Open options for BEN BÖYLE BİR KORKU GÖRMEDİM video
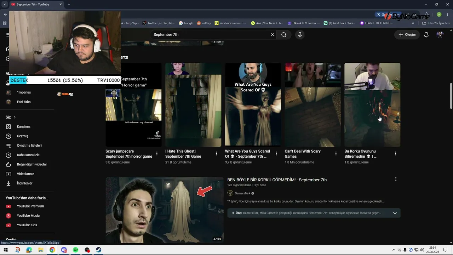 click(396, 179)
